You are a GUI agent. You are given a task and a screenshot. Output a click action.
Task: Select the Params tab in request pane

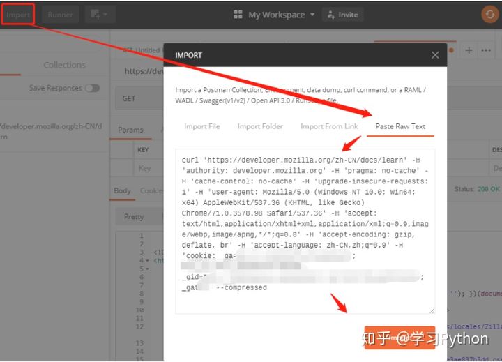(x=130, y=130)
